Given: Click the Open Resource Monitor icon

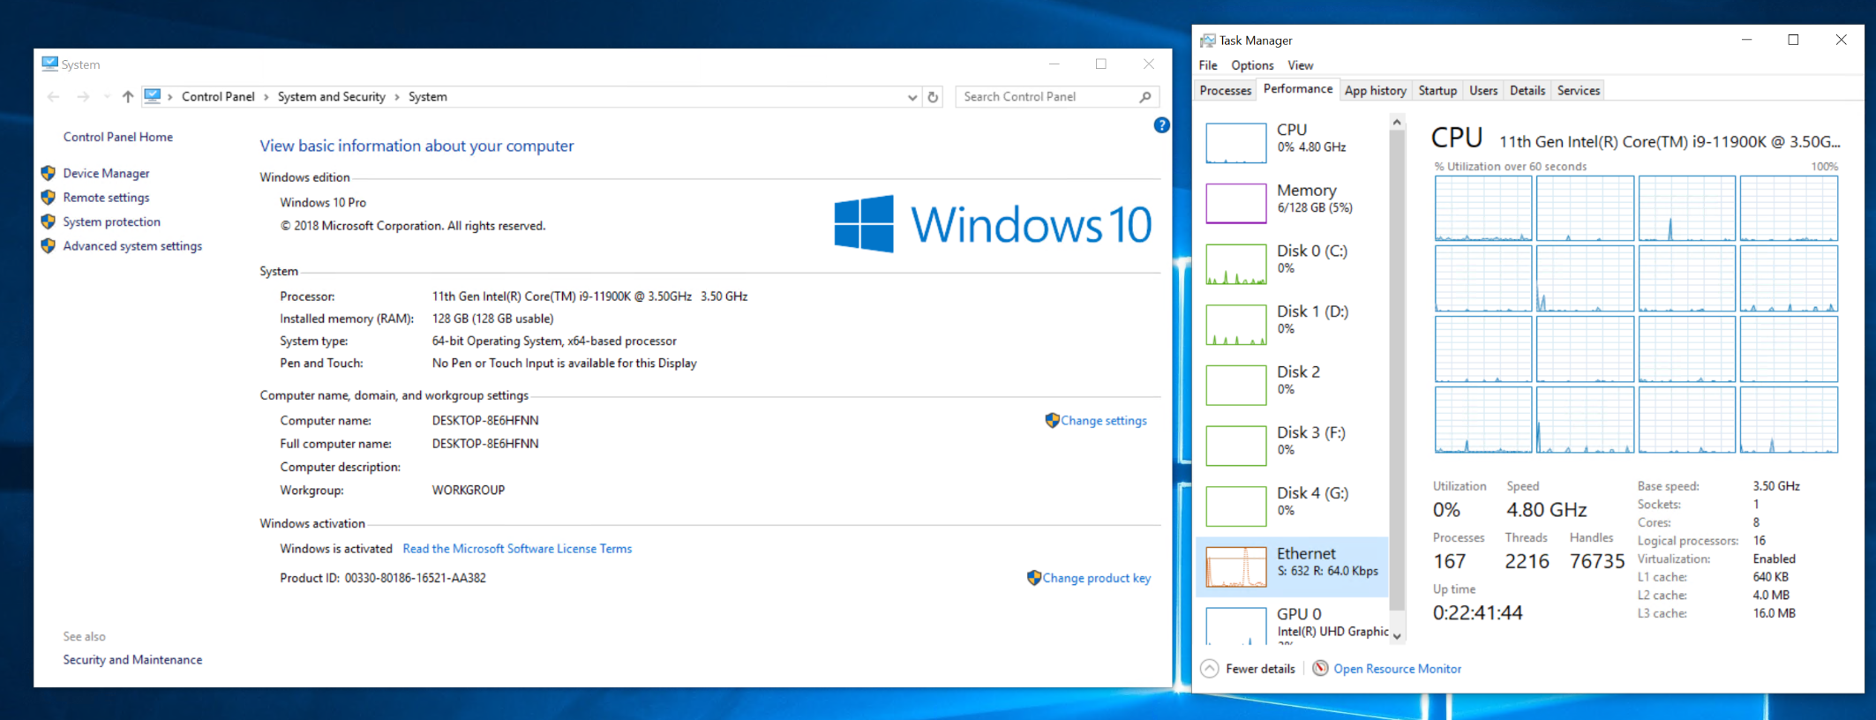Looking at the screenshot, I should coord(1320,669).
